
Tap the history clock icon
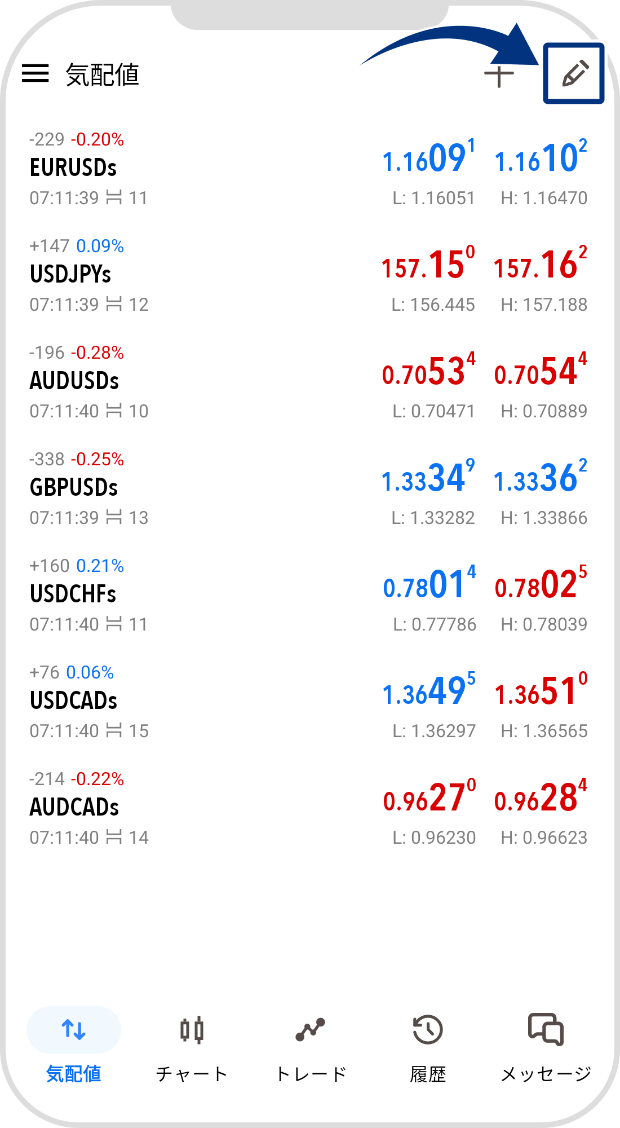[x=428, y=1030]
